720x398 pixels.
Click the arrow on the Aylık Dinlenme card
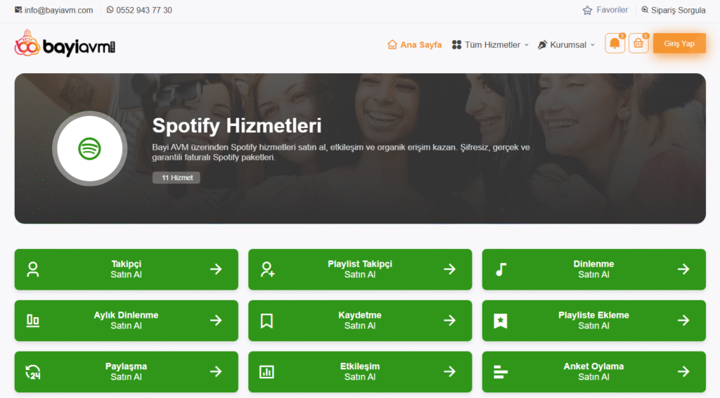[x=216, y=321]
